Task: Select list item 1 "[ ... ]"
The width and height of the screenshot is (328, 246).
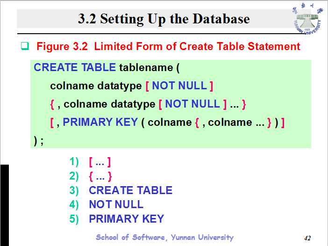Action: click(100, 162)
